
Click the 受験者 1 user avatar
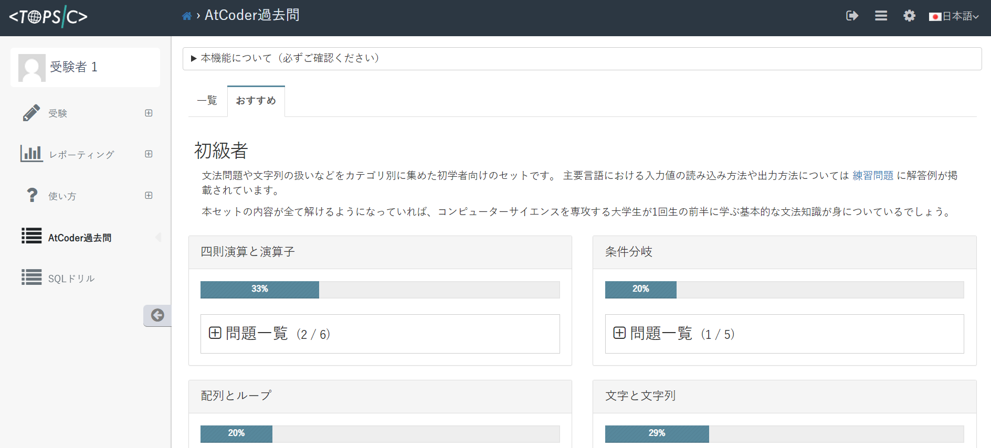coord(32,68)
